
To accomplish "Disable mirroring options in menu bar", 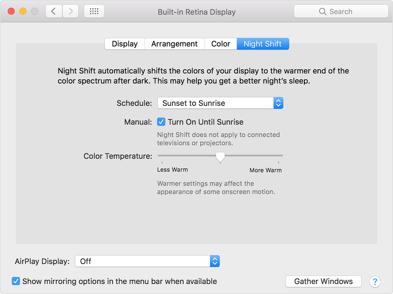I will (x=16, y=281).
